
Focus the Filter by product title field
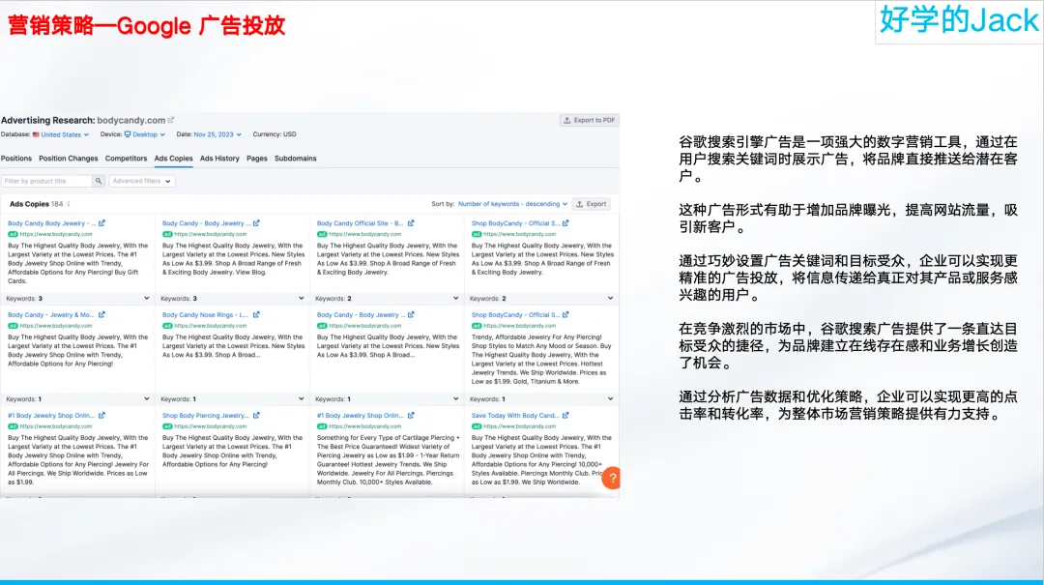(x=46, y=181)
